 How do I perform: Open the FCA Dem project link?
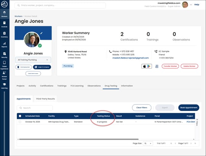point(191,122)
